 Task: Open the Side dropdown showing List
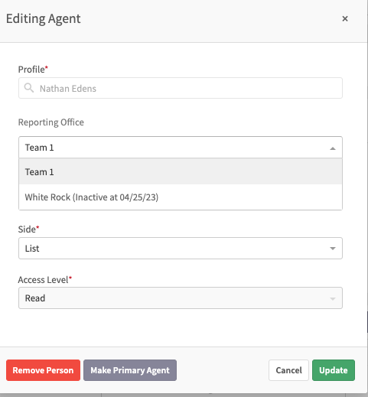(181, 249)
